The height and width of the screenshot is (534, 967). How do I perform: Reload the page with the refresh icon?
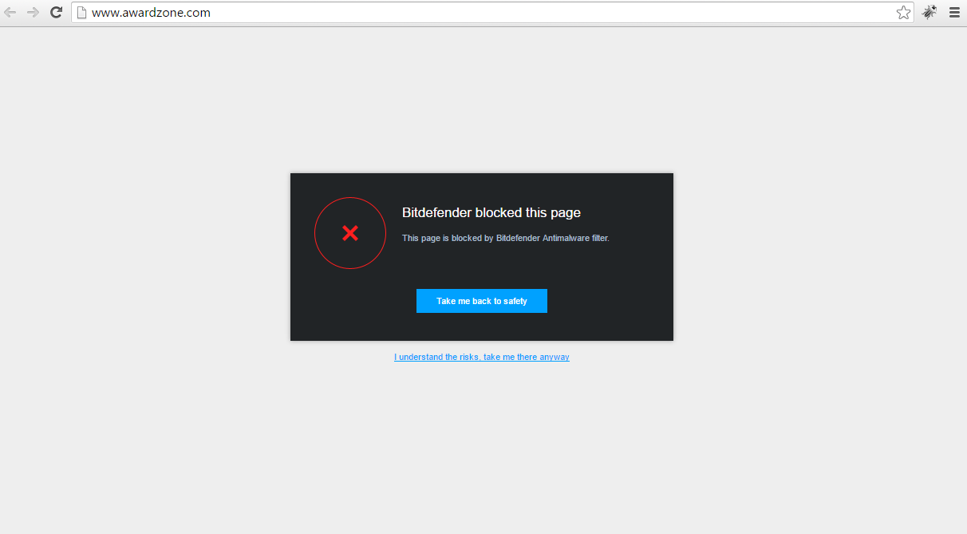click(x=56, y=13)
